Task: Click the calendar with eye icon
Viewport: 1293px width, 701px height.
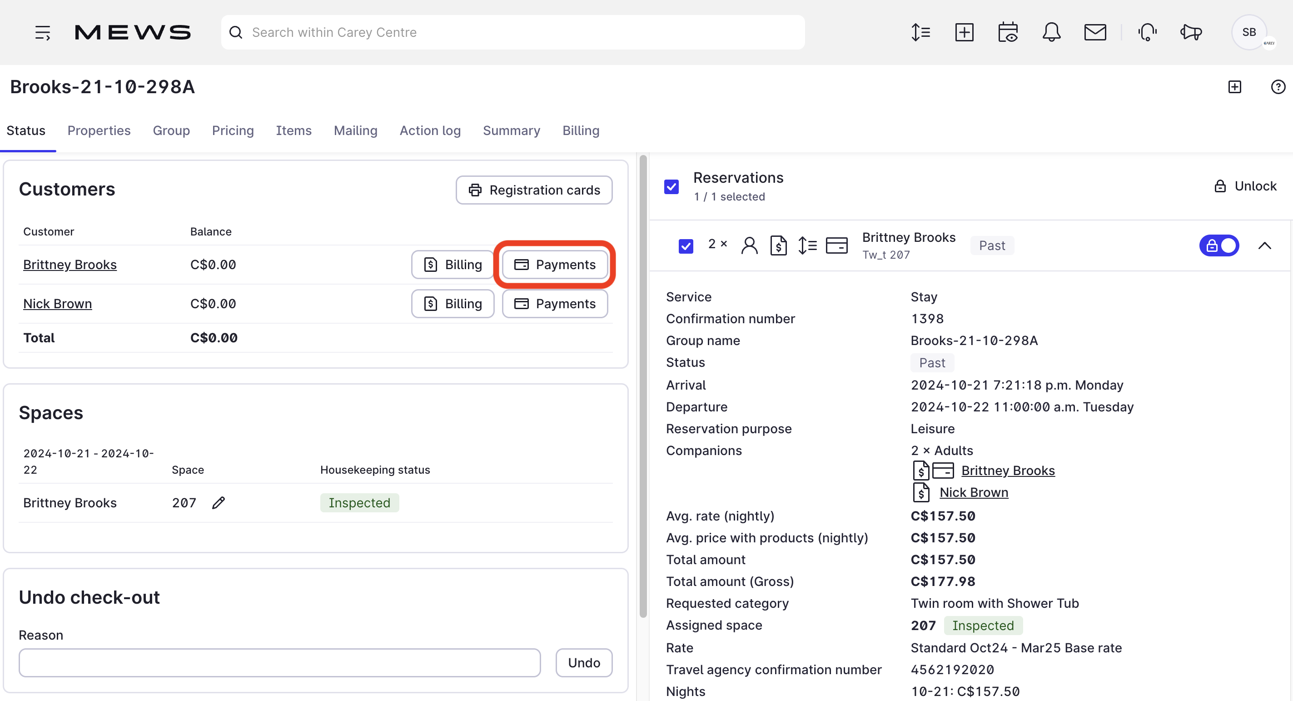Action: pyautogui.click(x=1007, y=33)
